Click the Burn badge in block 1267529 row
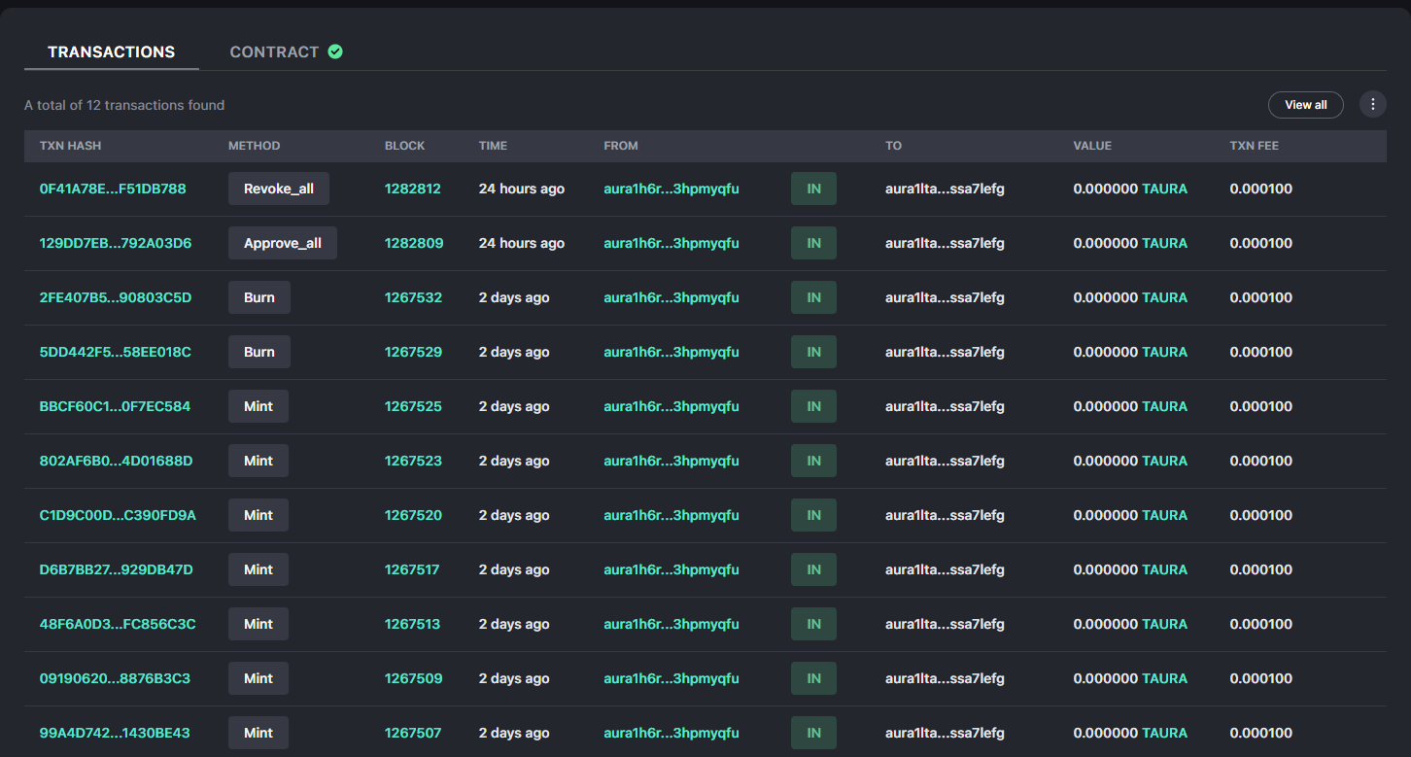Screen dimensions: 1411x757 click(259, 352)
